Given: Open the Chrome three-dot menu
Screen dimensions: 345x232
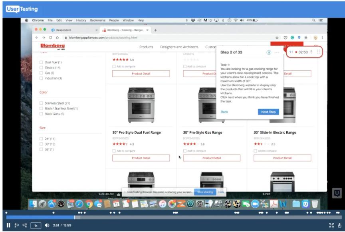Looking at the screenshot, I should pyautogui.click(x=322, y=38).
